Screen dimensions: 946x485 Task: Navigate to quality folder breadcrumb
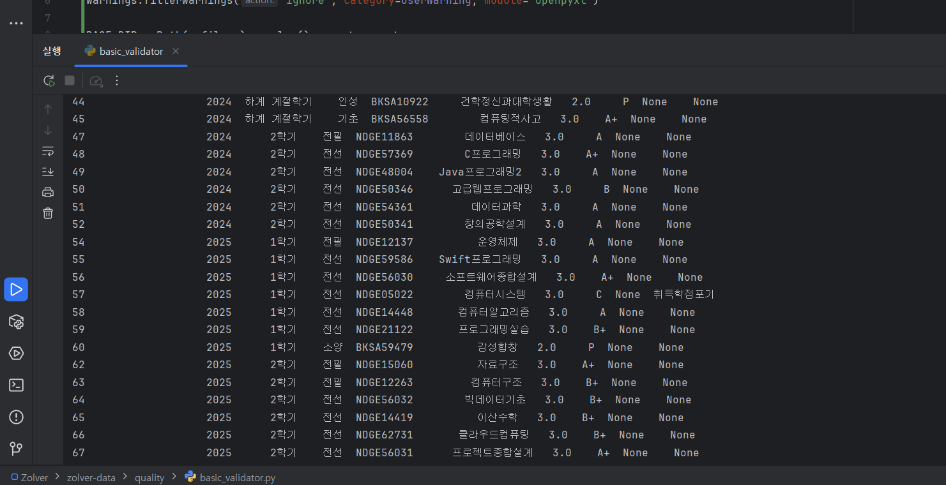click(x=149, y=477)
